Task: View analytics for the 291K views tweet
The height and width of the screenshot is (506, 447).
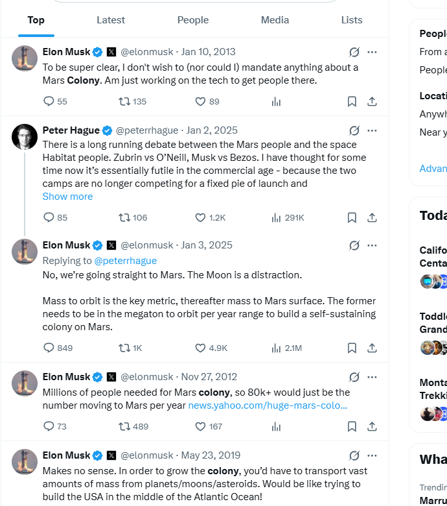Action: click(288, 217)
